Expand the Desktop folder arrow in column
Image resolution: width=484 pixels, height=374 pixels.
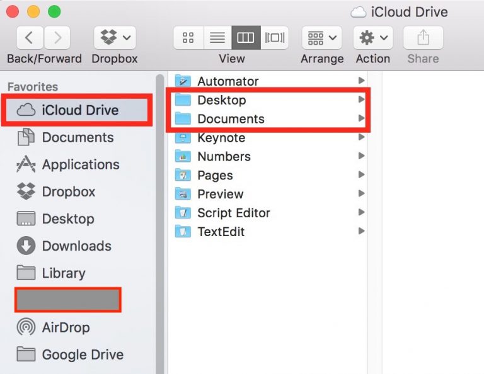click(362, 99)
